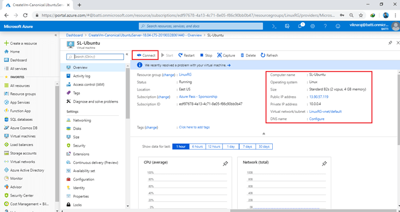Screen dimensions: 400x212
Task: Open Azure Active Directory
Action: click(x=24, y=170)
